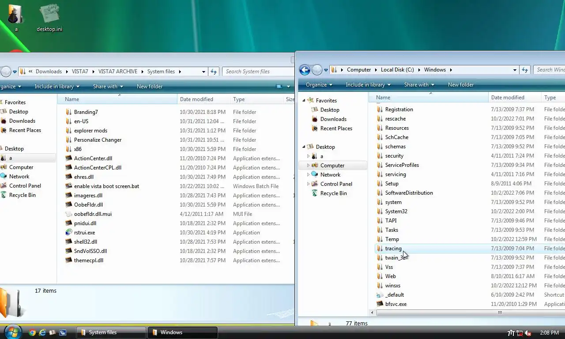Click the network tray icon
Image resolution: width=565 pixels, height=339 pixels.
520,333
